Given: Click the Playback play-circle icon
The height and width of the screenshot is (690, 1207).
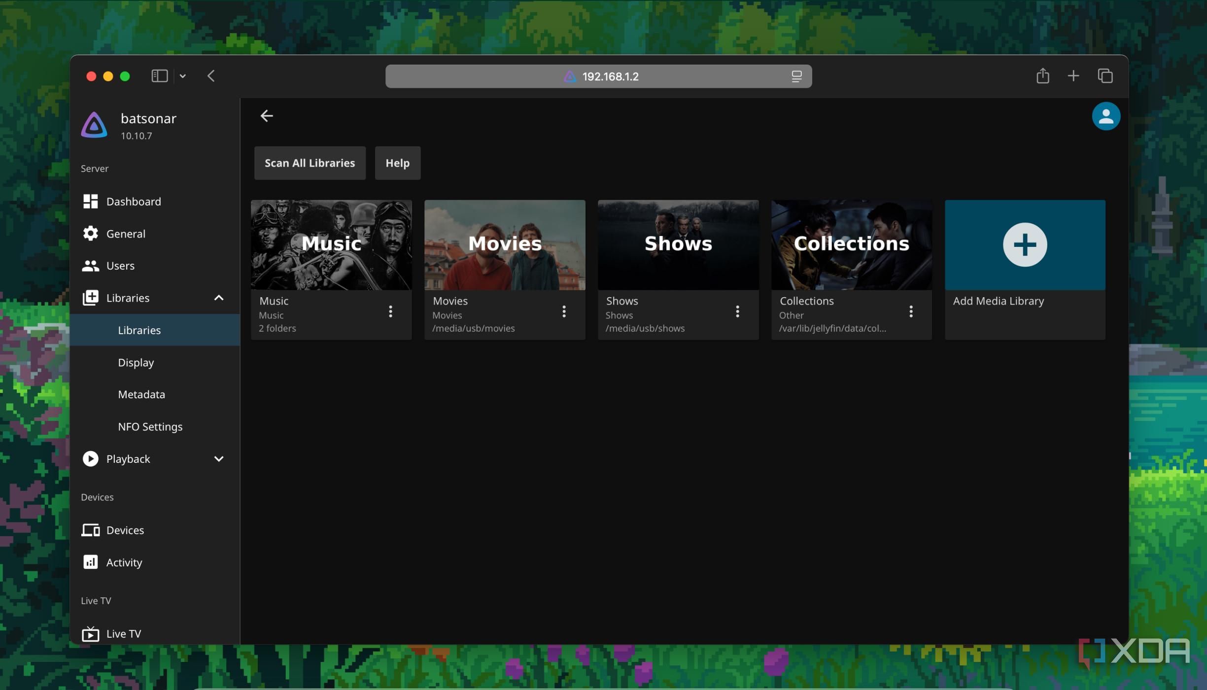Looking at the screenshot, I should click(x=90, y=459).
